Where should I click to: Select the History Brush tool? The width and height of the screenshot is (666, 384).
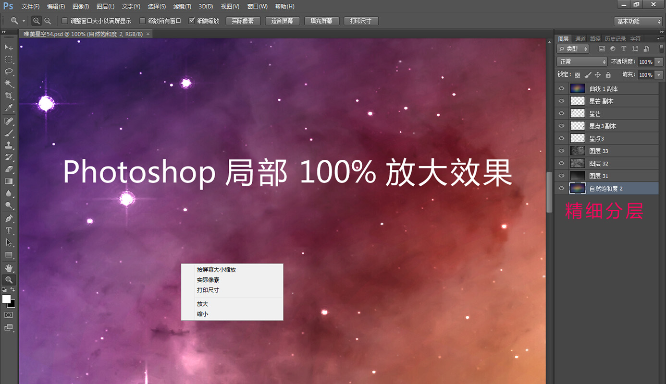(9, 157)
